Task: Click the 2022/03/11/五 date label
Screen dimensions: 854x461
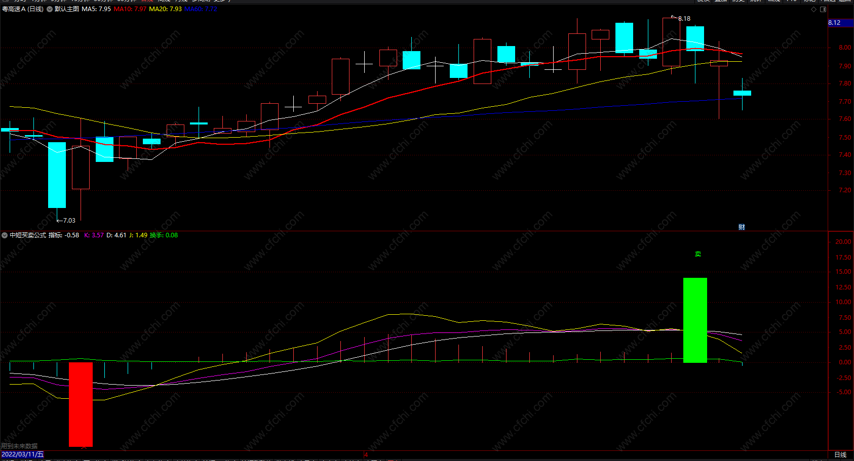Action: tap(23, 454)
